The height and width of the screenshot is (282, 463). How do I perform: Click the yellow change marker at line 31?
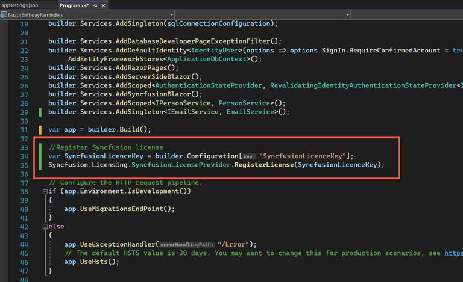(40, 129)
